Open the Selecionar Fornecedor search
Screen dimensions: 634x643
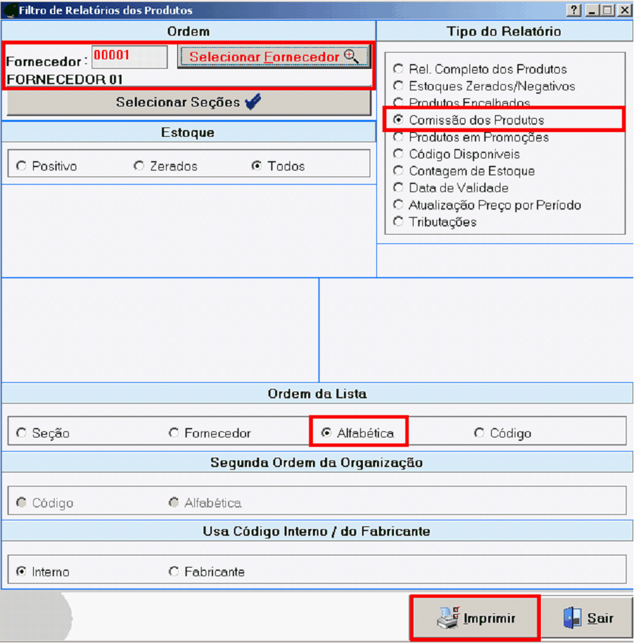tap(274, 57)
